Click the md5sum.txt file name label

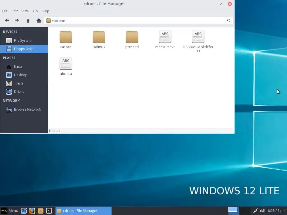pyautogui.click(x=165, y=47)
